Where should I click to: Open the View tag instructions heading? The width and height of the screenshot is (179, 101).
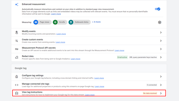32,92
